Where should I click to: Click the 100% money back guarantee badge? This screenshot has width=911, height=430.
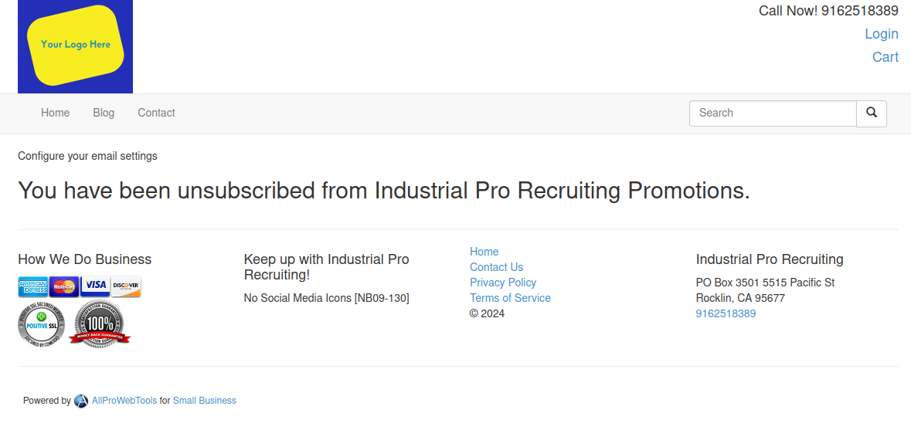(100, 323)
